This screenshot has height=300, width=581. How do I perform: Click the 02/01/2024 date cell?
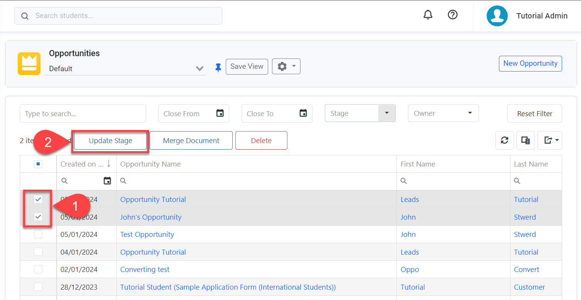tap(79, 269)
